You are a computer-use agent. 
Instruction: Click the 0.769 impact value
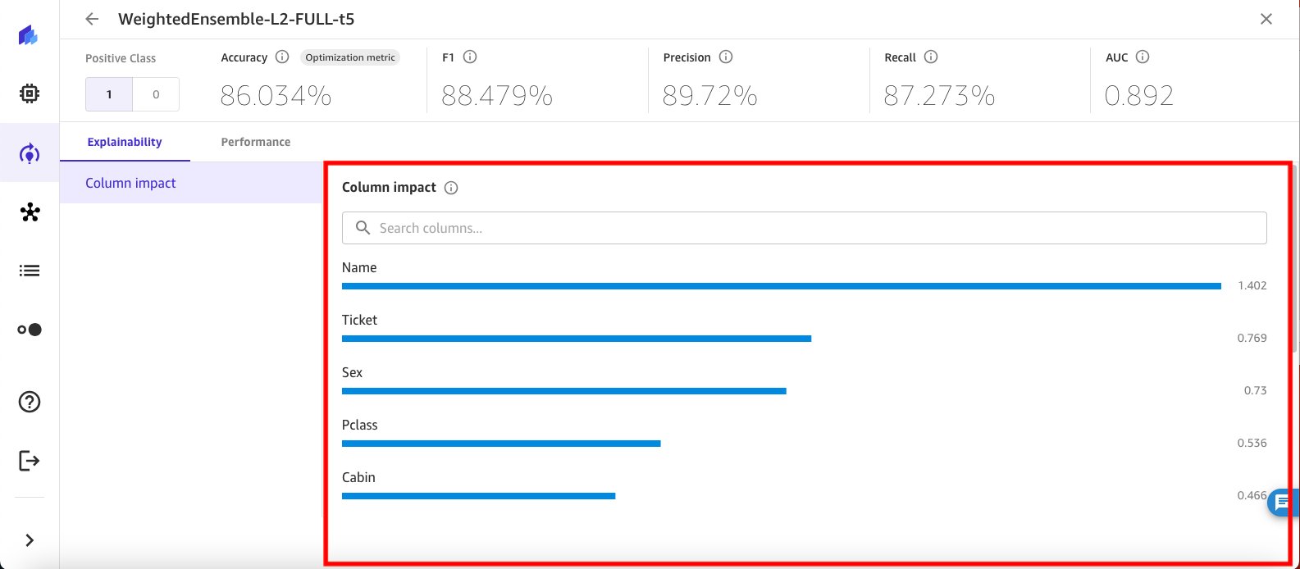1252,339
